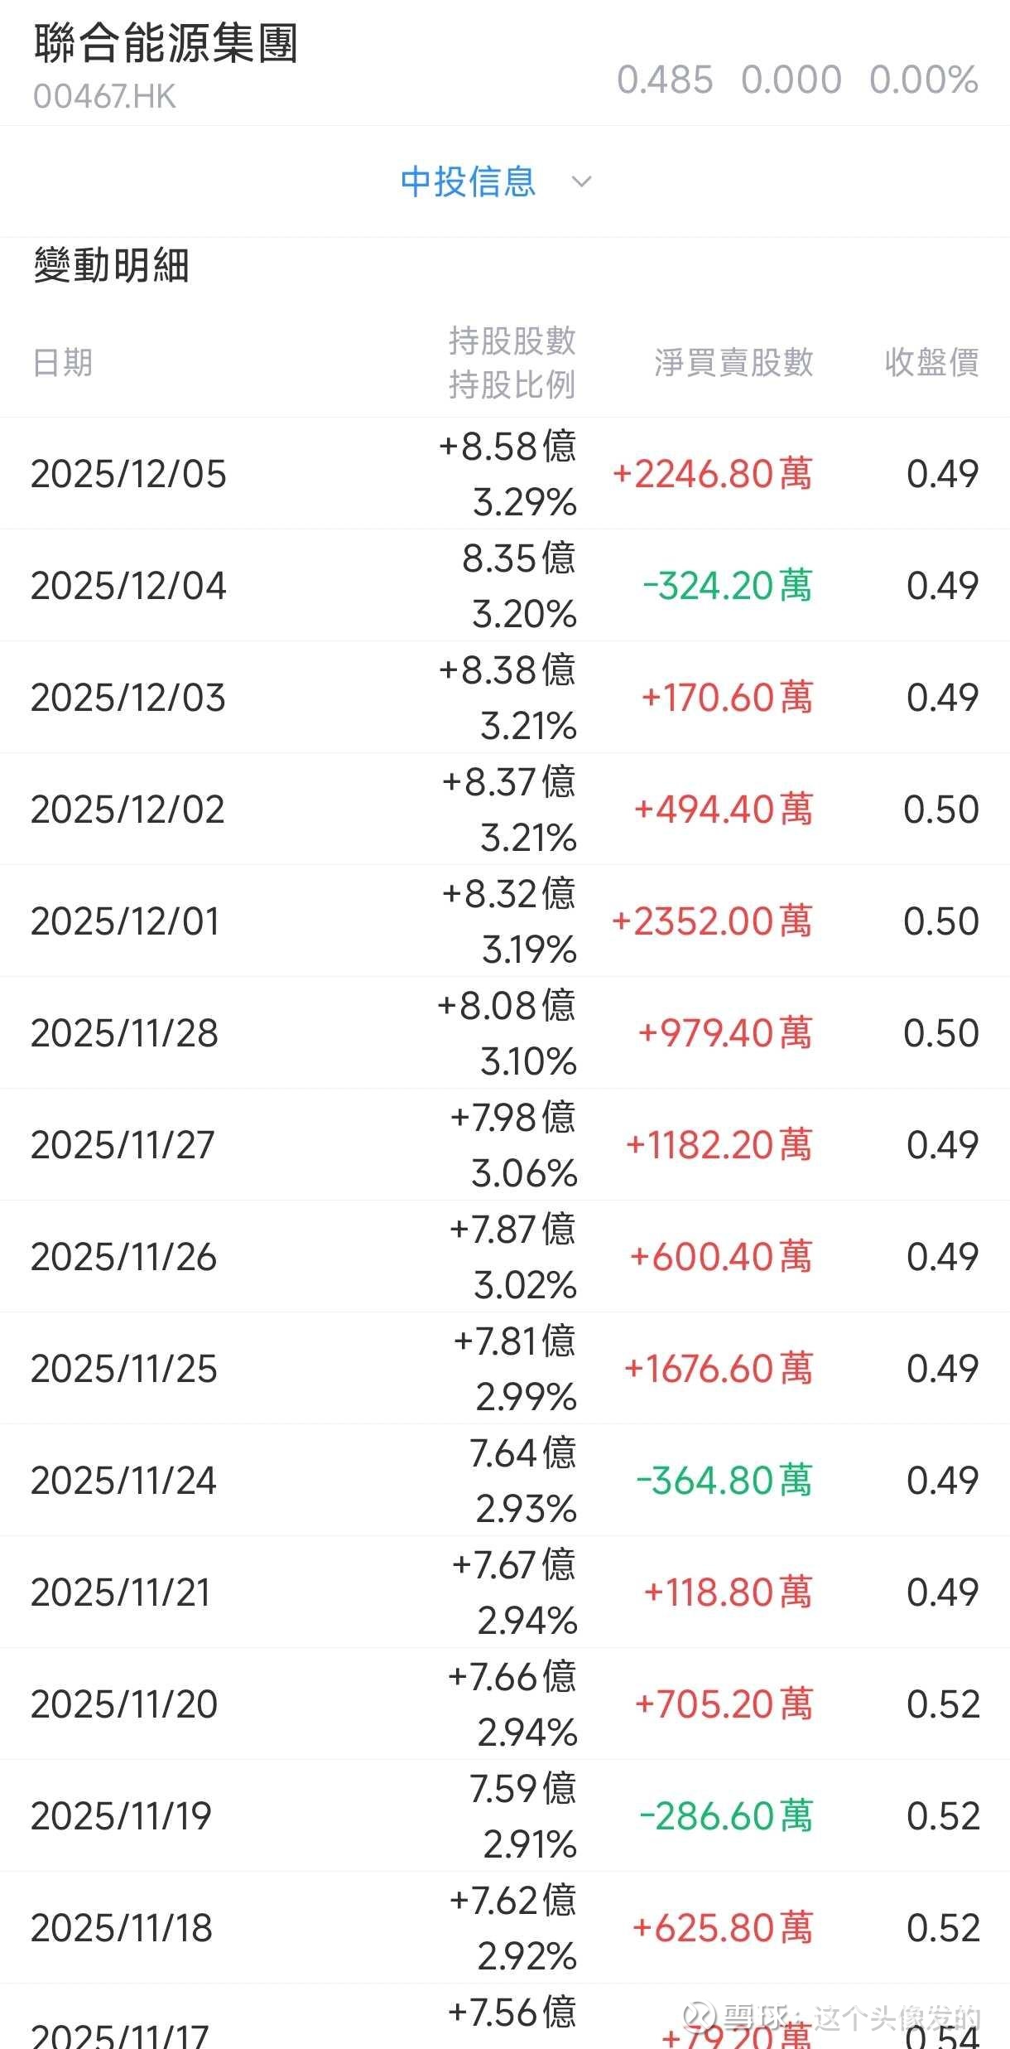Sort by the 日期 column header
Image resolution: width=1010 pixels, height=2049 pixels.
(63, 363)
